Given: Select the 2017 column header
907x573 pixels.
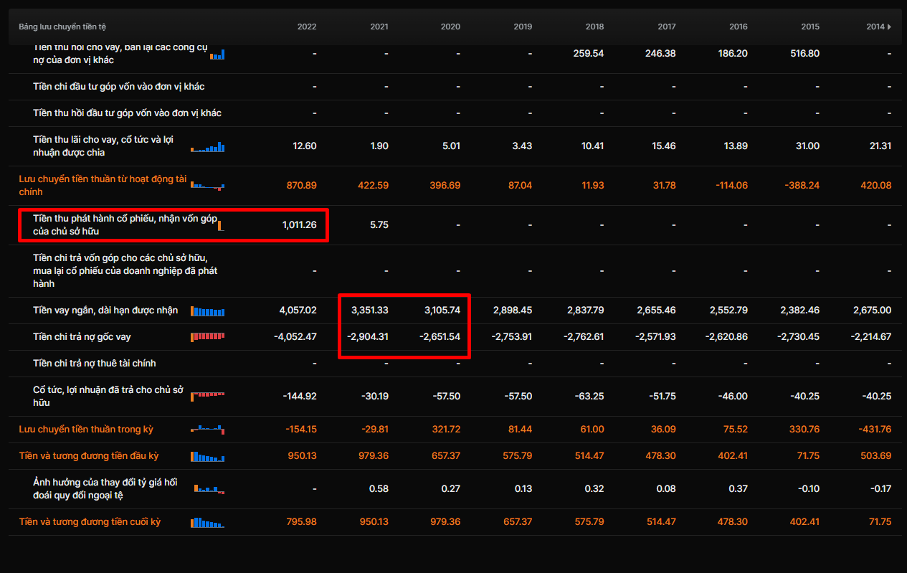Looking at the screenshot, I should pos(667,27).
